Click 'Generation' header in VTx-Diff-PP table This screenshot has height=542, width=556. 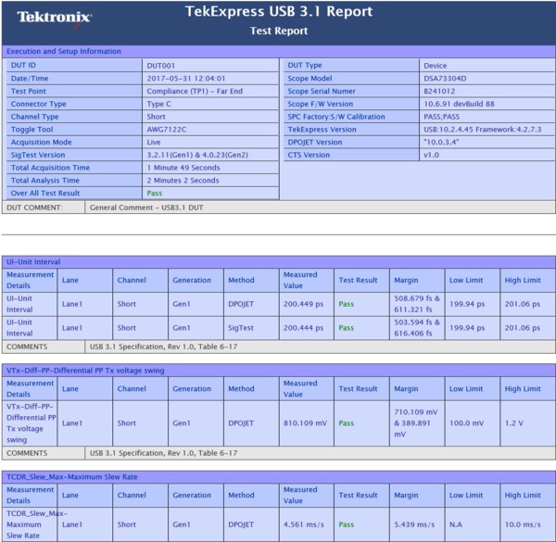(192, 389)
